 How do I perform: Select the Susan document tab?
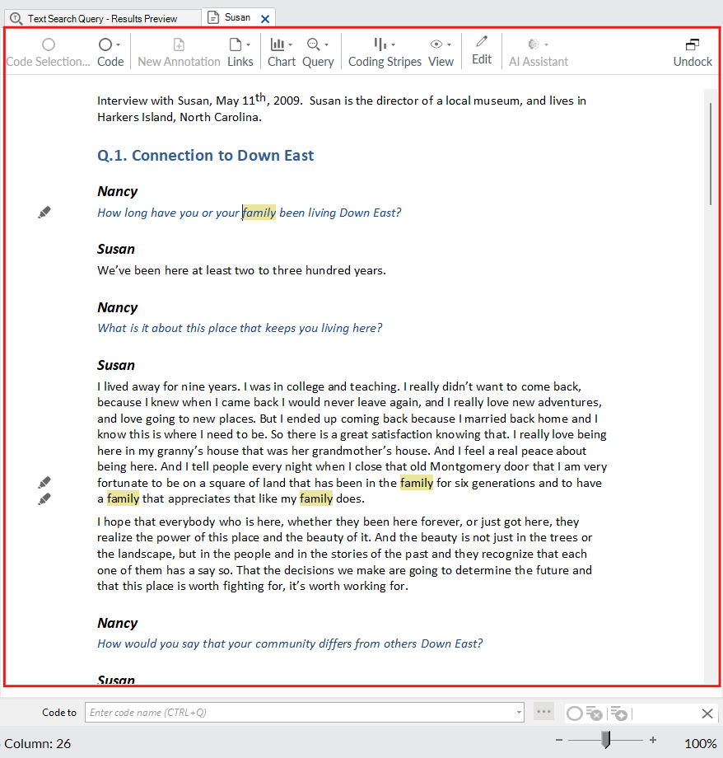[x=237, y=17]
